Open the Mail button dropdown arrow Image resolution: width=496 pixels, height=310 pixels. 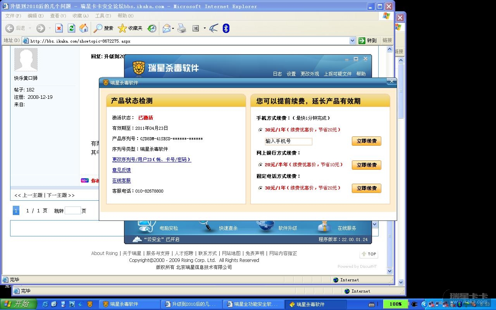(x=173, y=28)
